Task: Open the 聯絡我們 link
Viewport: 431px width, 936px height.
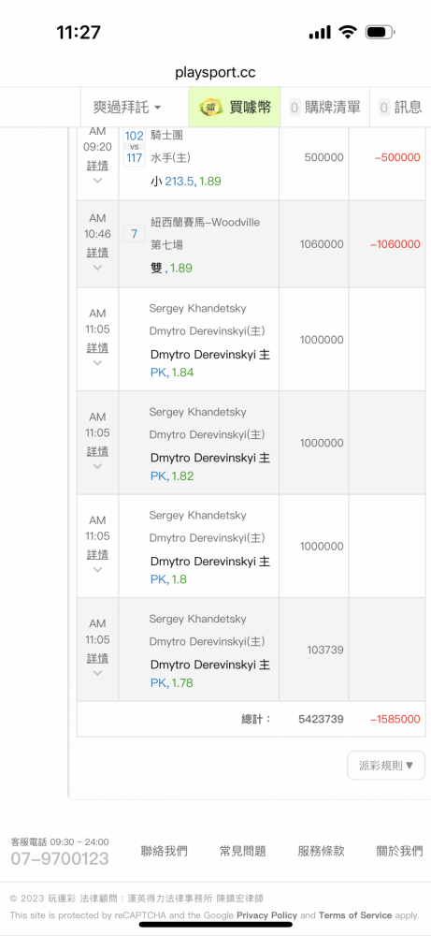Action: coord(164,851)
